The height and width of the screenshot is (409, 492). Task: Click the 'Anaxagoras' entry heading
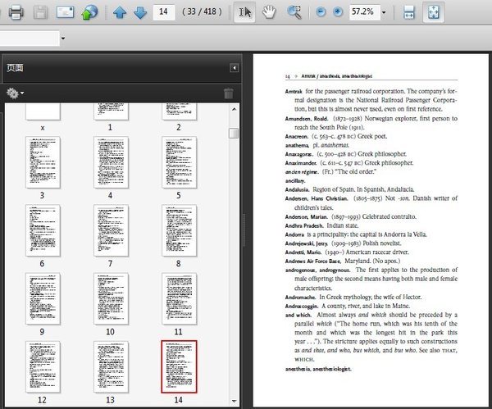point(299,154)
